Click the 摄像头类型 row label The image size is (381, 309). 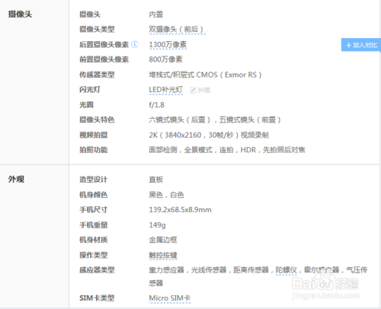(x=97, y=30)
